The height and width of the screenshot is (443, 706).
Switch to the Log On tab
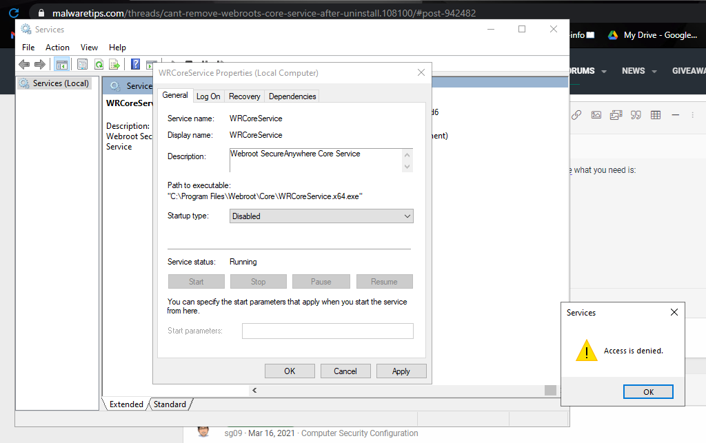point(208,96)
